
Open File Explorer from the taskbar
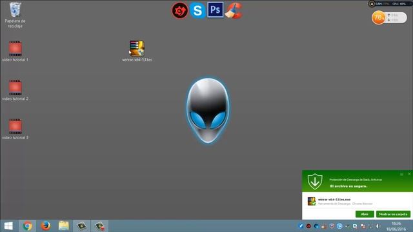(x=63, y=226)
